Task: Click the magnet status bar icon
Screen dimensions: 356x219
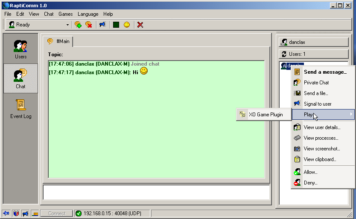Action: tap(16, 213)
